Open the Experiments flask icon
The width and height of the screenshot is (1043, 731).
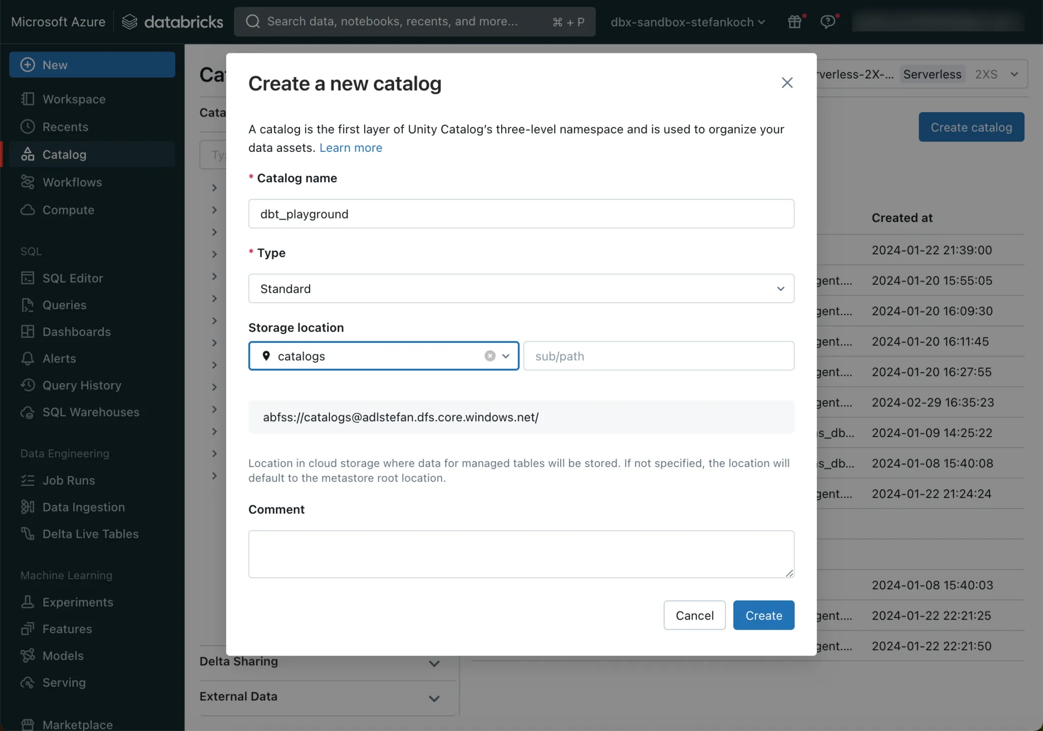pos(28,602)
